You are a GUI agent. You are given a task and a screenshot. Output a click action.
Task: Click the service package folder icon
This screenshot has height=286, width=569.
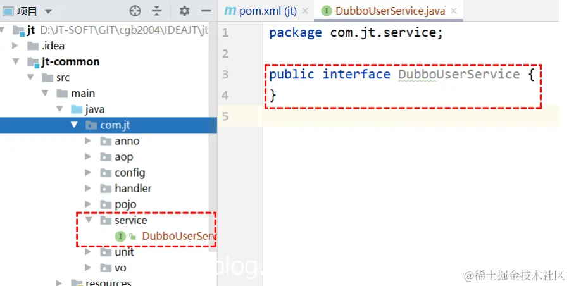pos(106,220)
